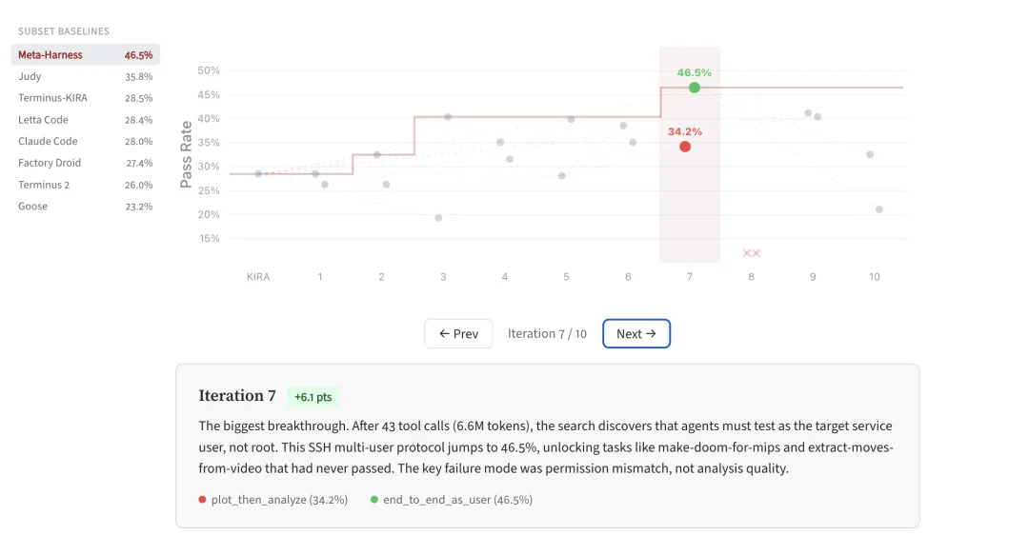The height and width of the screenshot is (555, 1029).
Task: Select Factory Droid in baseline list
Action: [85, 163]
